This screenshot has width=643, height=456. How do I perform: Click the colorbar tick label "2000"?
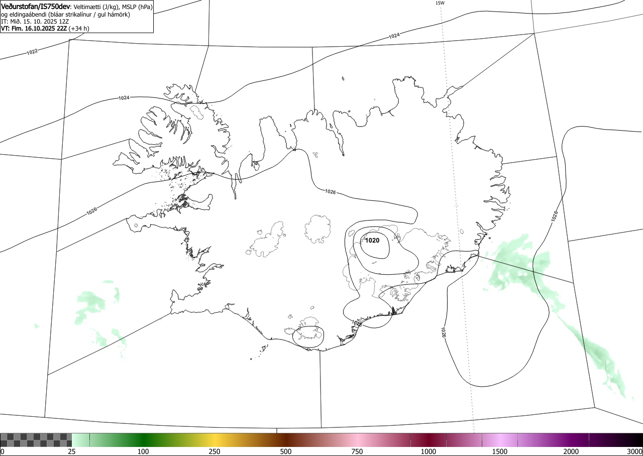(x=571, y=451)
